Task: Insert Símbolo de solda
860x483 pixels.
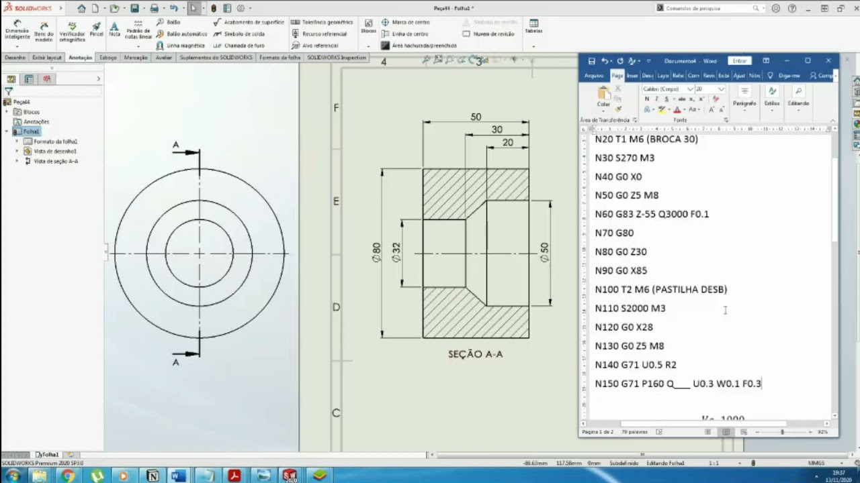Action: coord(239,34)
